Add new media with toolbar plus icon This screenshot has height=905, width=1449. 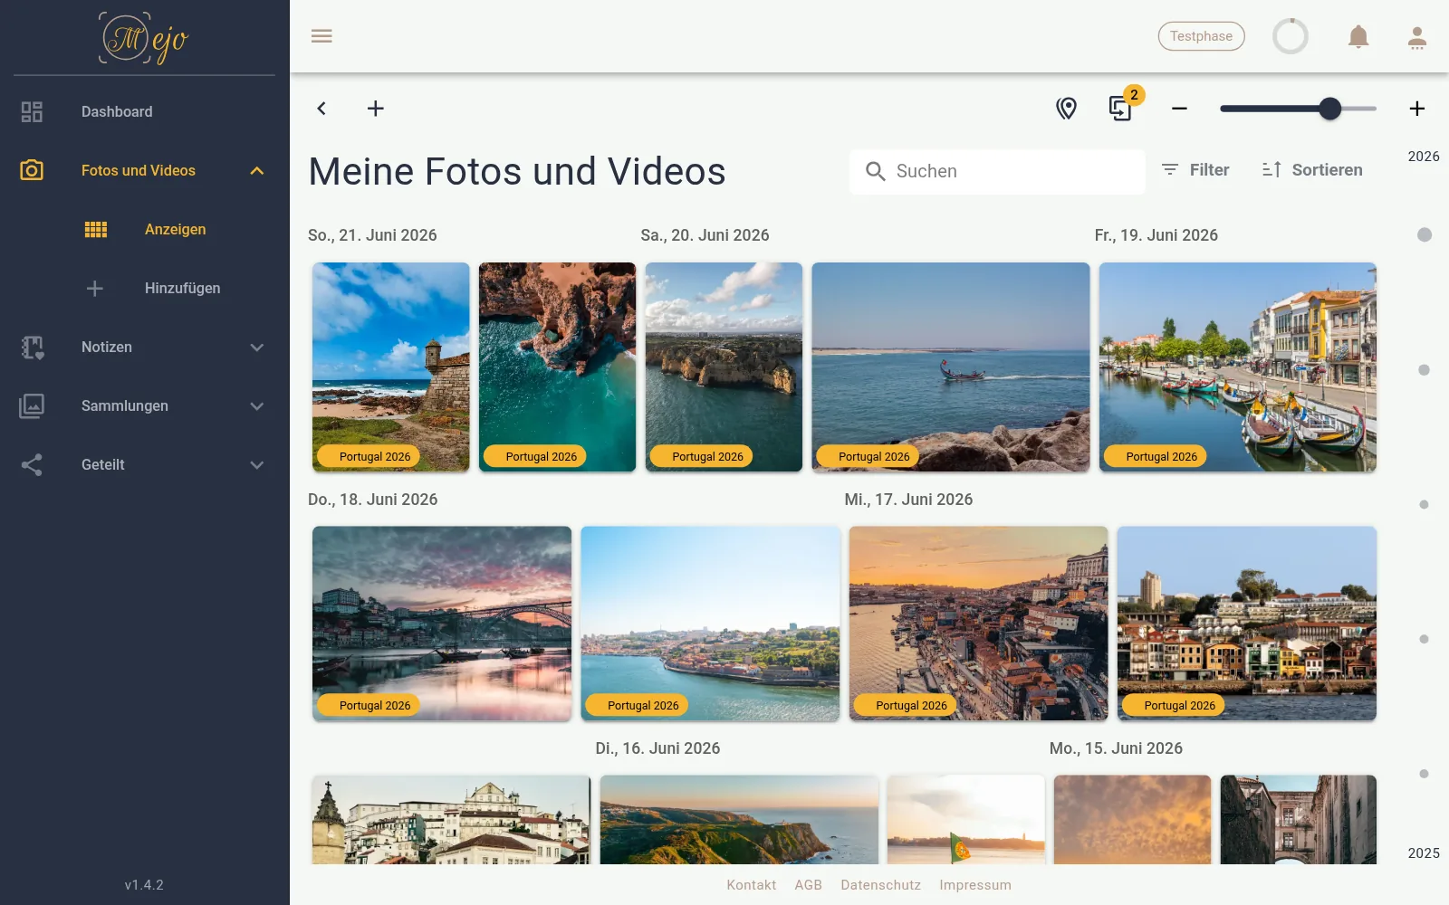[x=376, y=109]
